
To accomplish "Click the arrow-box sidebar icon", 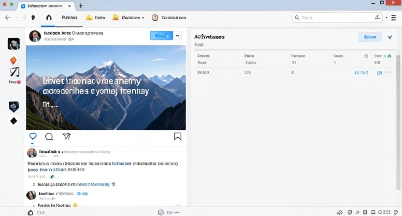I will (14, 72).
